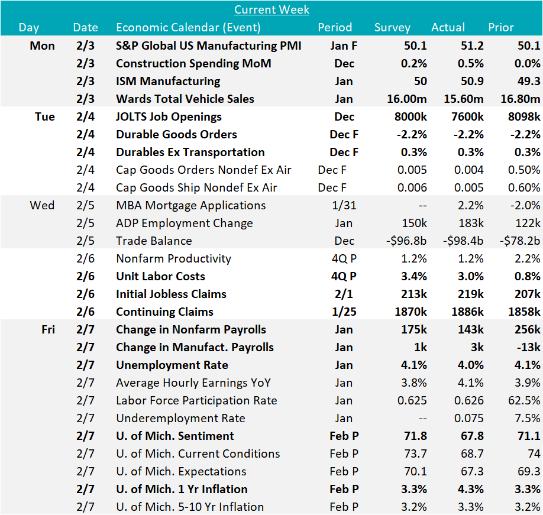Select the 'Survey' column header

[392, 28]
